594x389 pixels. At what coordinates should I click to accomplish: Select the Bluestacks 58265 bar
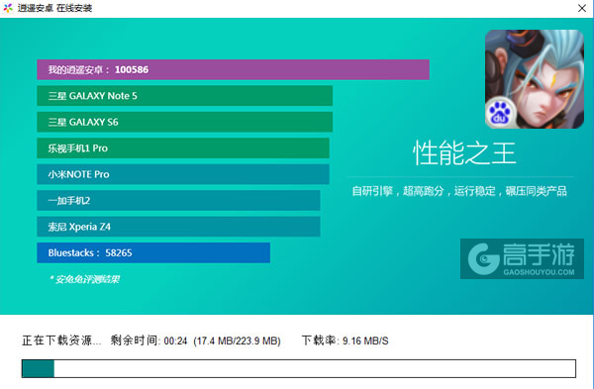153,252
